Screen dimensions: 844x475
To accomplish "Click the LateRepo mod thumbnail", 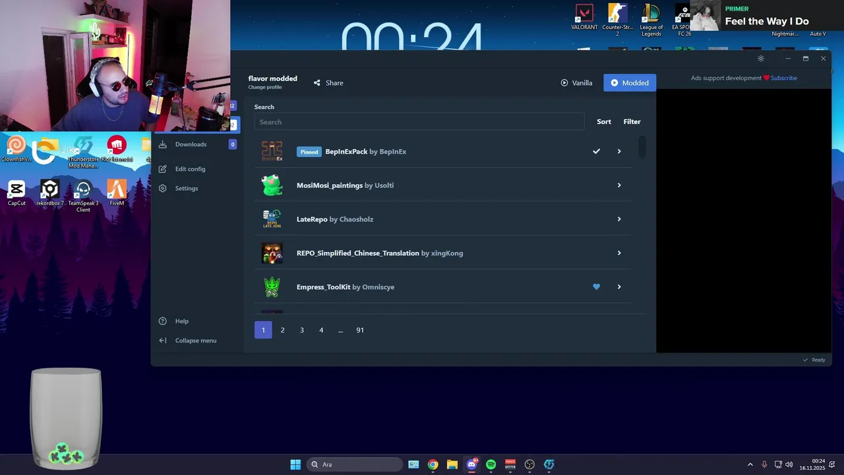I will (272, 219).
